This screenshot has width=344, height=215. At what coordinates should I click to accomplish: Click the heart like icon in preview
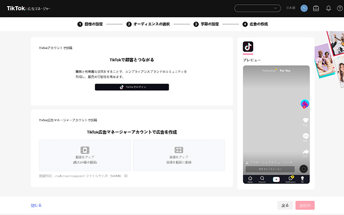(305, 120)
